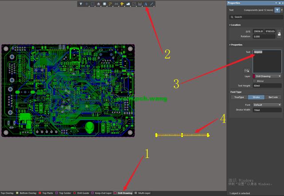Image resolution: width=284 pixels, height=196 pixels.
Task: Click the magnifier icon in Properties search
Action: [232, 17]
